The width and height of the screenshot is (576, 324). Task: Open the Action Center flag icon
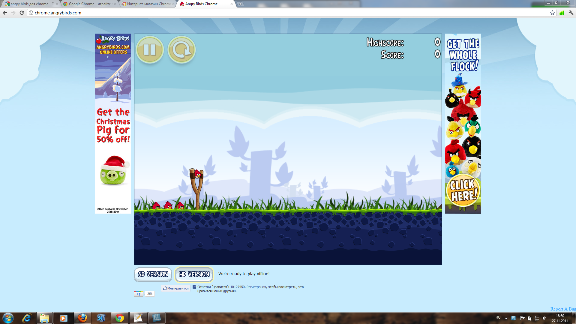tap(522, 318)
